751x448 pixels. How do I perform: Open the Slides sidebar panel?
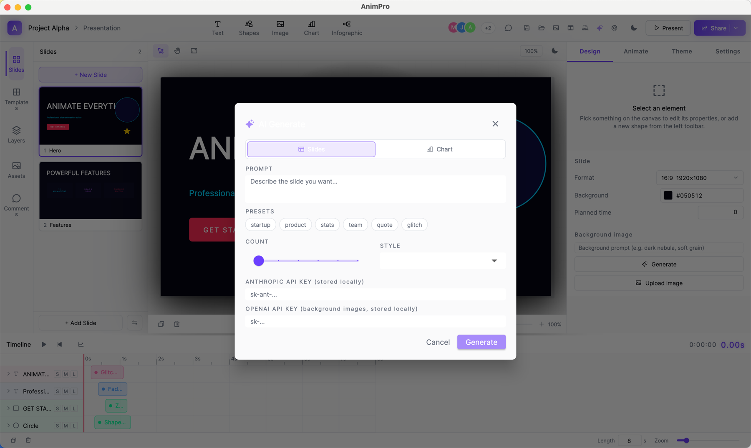coord(16,64)
